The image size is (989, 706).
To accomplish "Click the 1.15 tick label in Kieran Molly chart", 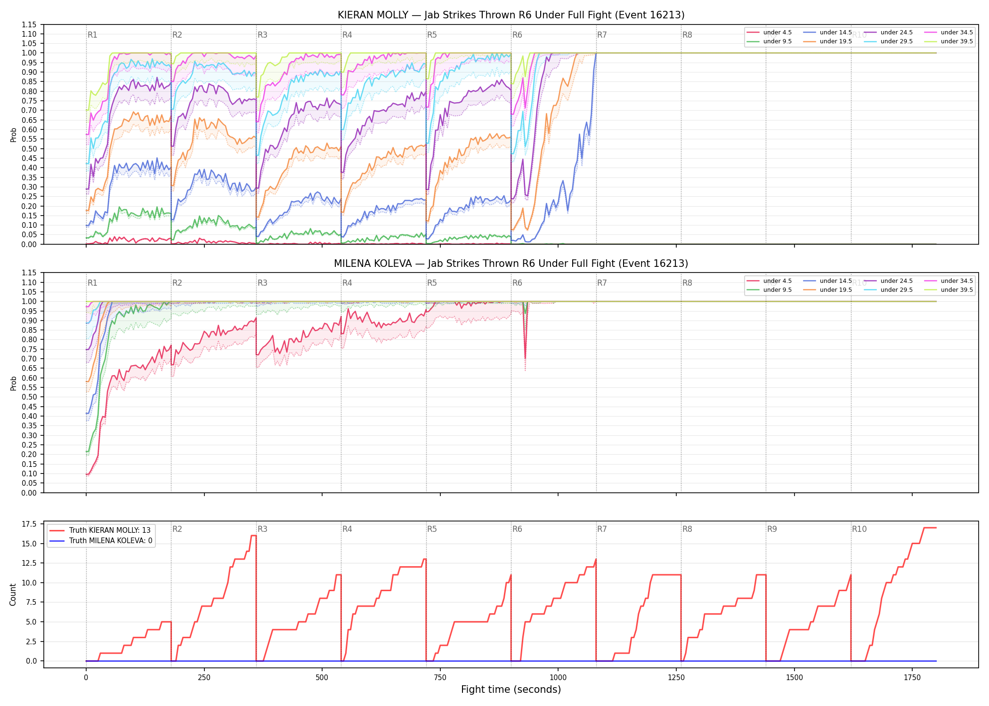I will [x=29, y=24].
